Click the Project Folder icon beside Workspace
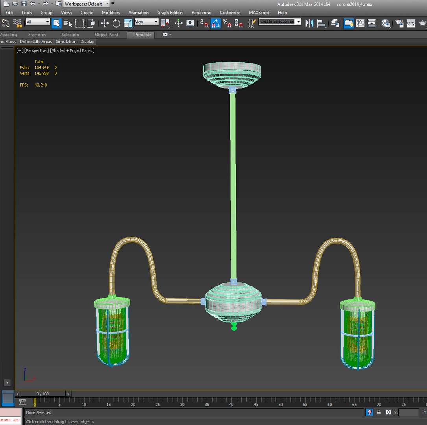The width and height of the screenshot is (427, 425). pyautogui.click(x=58, y=4)
